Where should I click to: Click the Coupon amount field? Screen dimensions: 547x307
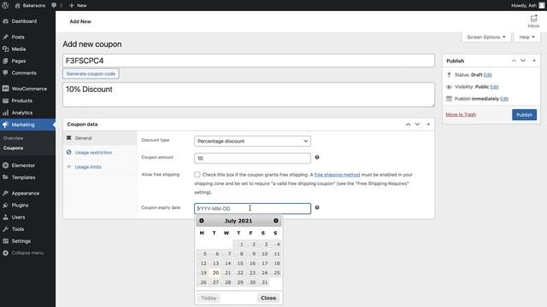pos(252,159)
